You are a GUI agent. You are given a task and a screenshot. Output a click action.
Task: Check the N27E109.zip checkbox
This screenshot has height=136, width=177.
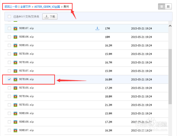coord(9,54)
